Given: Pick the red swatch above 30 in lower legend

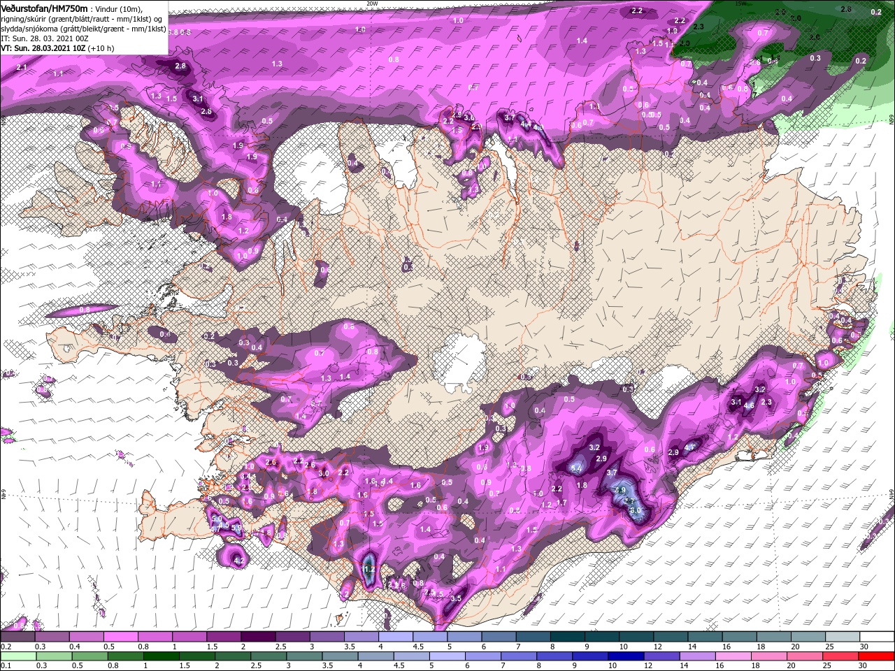Looking at the screenshot, I should coord(876,656).
